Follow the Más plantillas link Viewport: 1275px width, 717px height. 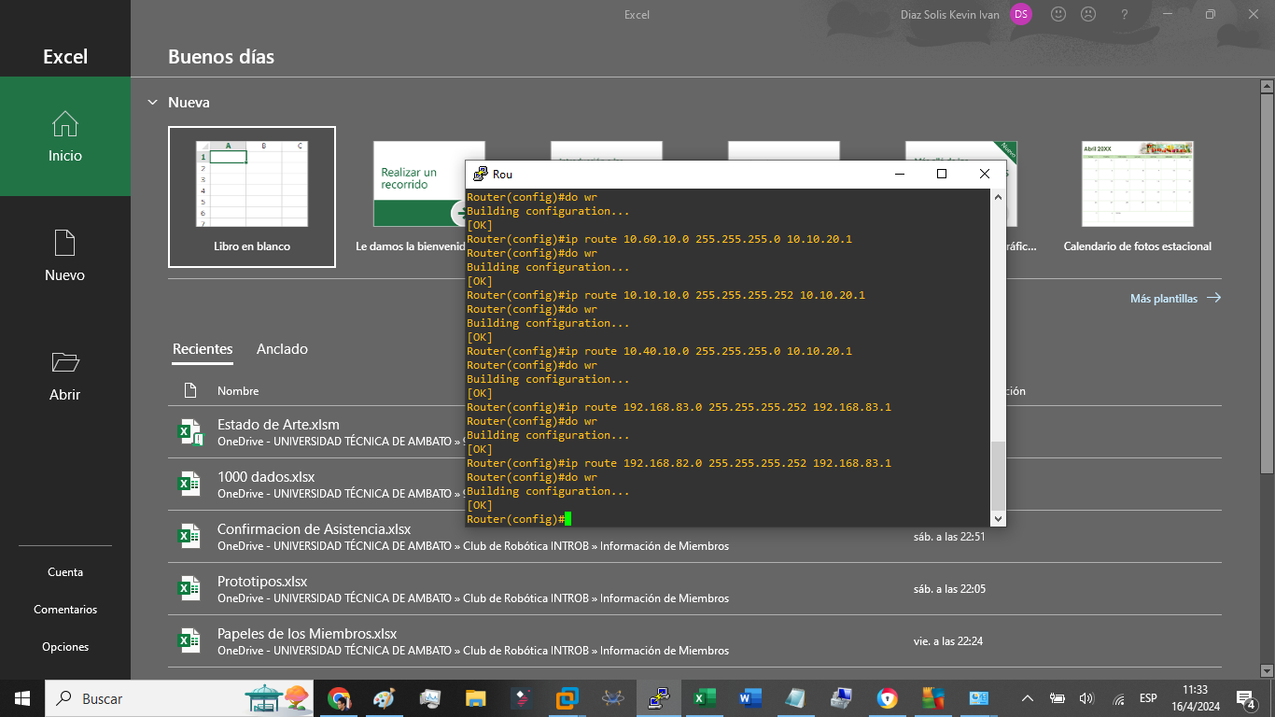[x=1175, y=299]
